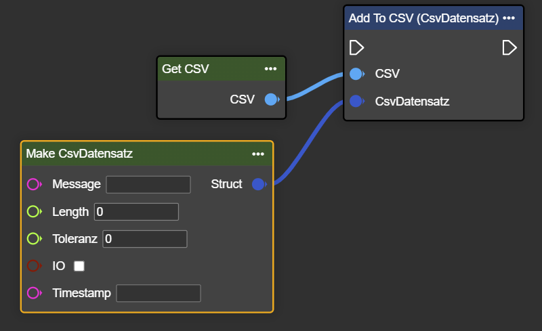
Task: Click the CsvDatensatz input pin
Action: 356,102
